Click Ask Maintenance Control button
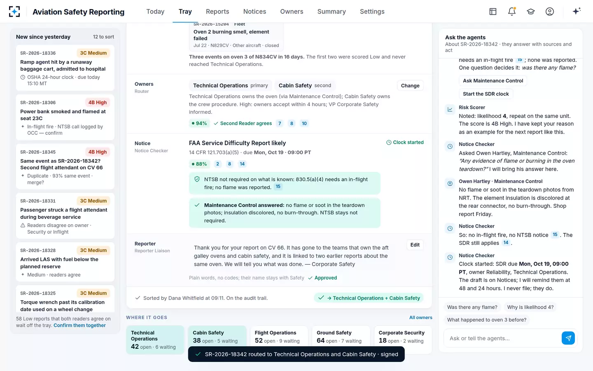 coord(493,81)
